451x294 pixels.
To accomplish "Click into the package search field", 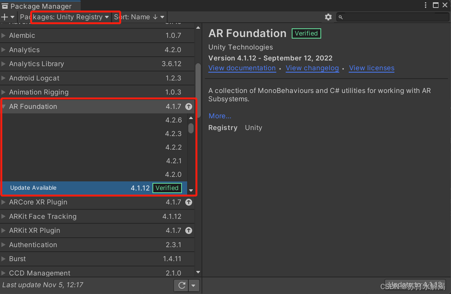I will (x=393, y=17).
